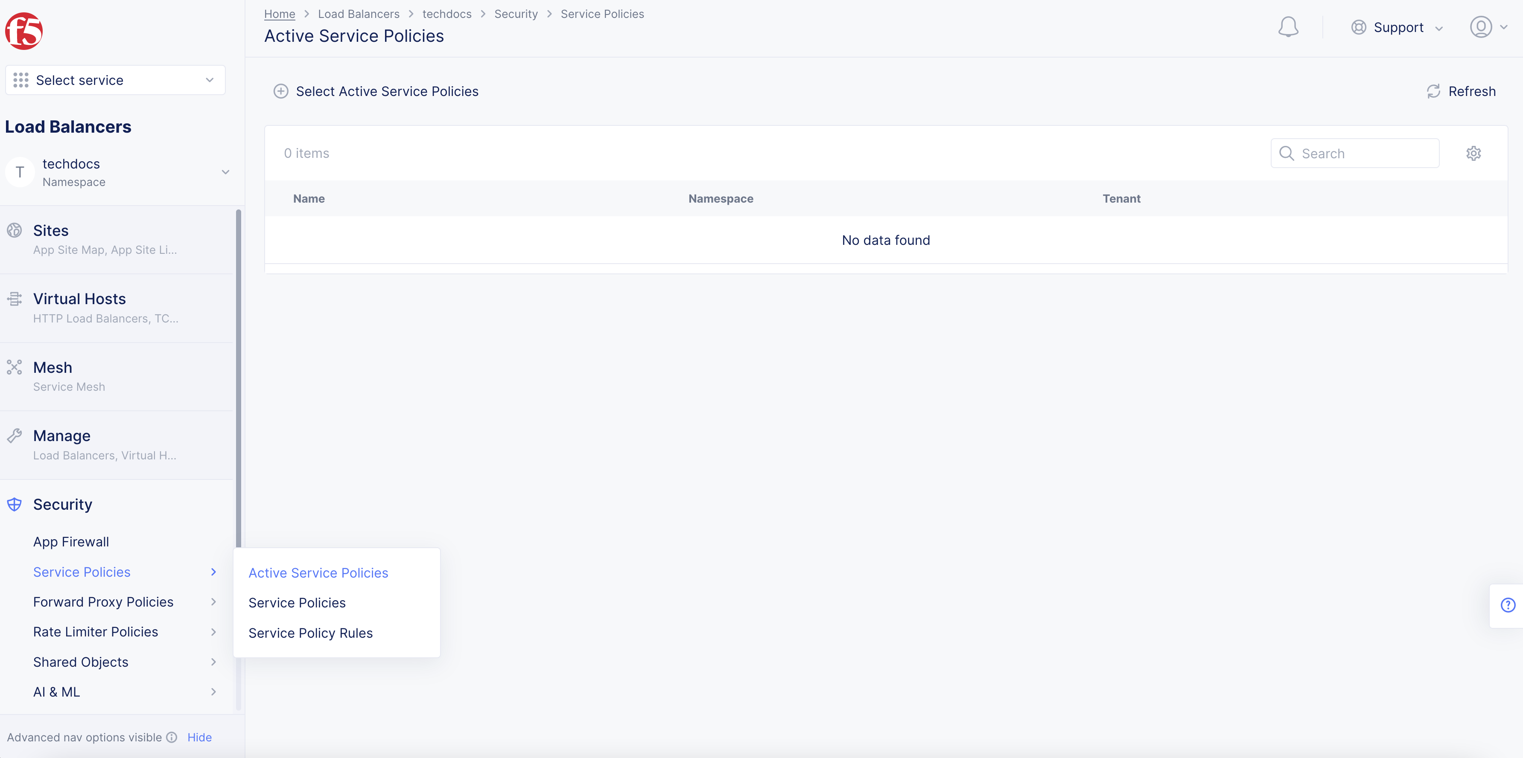Click the F5 logo icon
The width and height of the screenshot is (1523, 758).
[23, 31]
